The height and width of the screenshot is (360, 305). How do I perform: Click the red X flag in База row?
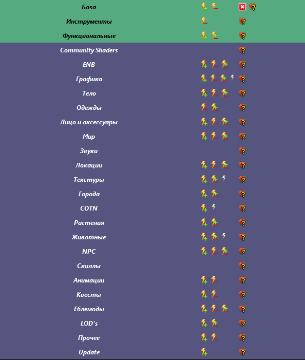pyautogui.click(x=242, y=7)
